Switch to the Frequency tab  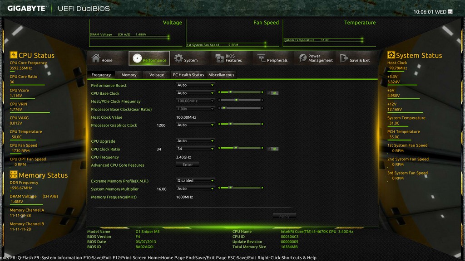click(x=101, y=75)
